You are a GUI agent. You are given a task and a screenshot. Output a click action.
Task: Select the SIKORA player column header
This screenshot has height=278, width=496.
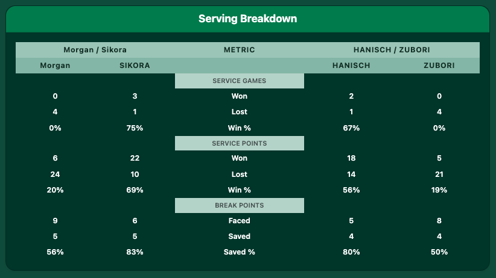135,66
